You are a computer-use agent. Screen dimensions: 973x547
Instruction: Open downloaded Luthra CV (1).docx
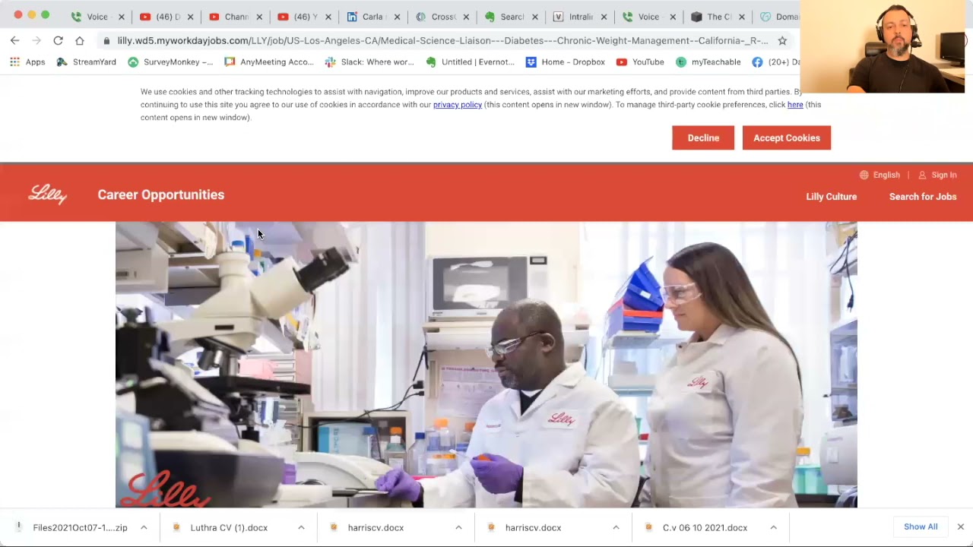click(229, 527)
